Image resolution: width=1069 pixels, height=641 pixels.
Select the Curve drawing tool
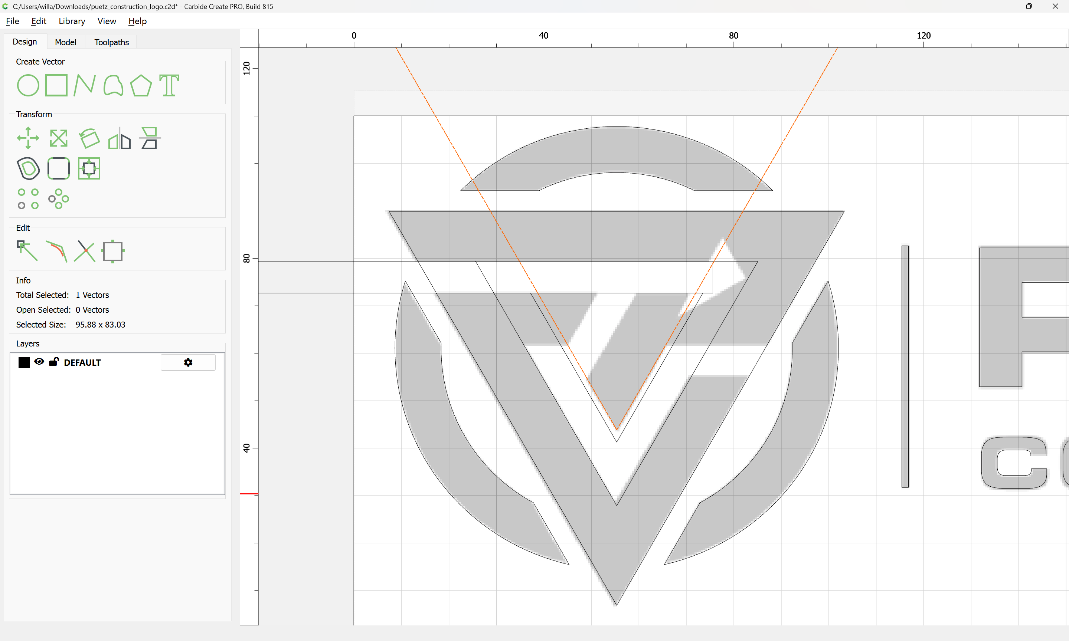tap(113, 85)
